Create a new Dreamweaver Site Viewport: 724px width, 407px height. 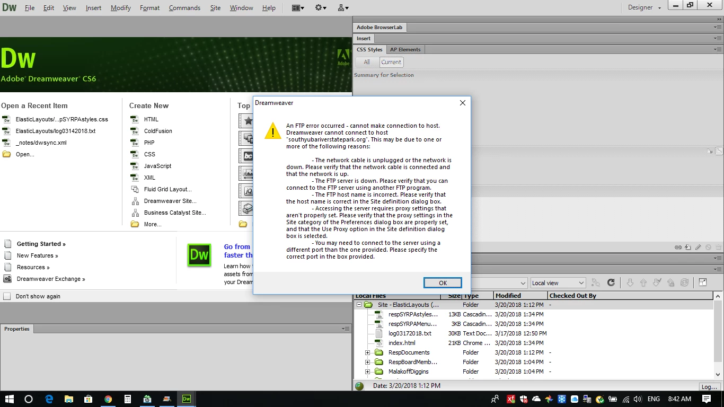click(170, 201)
